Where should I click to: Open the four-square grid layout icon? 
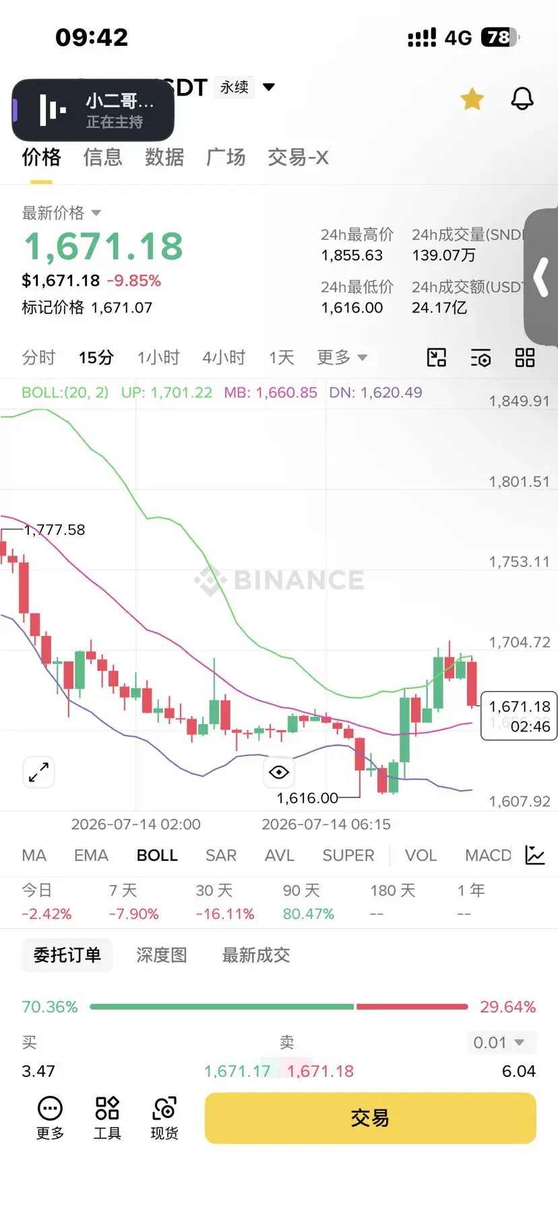pyautogui.click(x=524, y=357)
